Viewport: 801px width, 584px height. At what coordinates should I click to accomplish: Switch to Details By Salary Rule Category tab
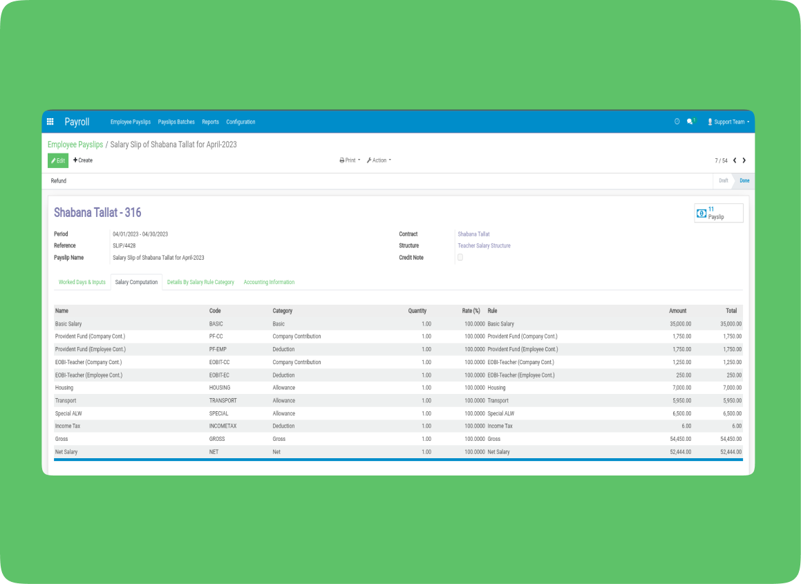(x=200, y=282)
